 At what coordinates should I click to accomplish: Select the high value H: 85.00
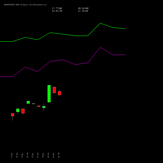coord(83,8)
